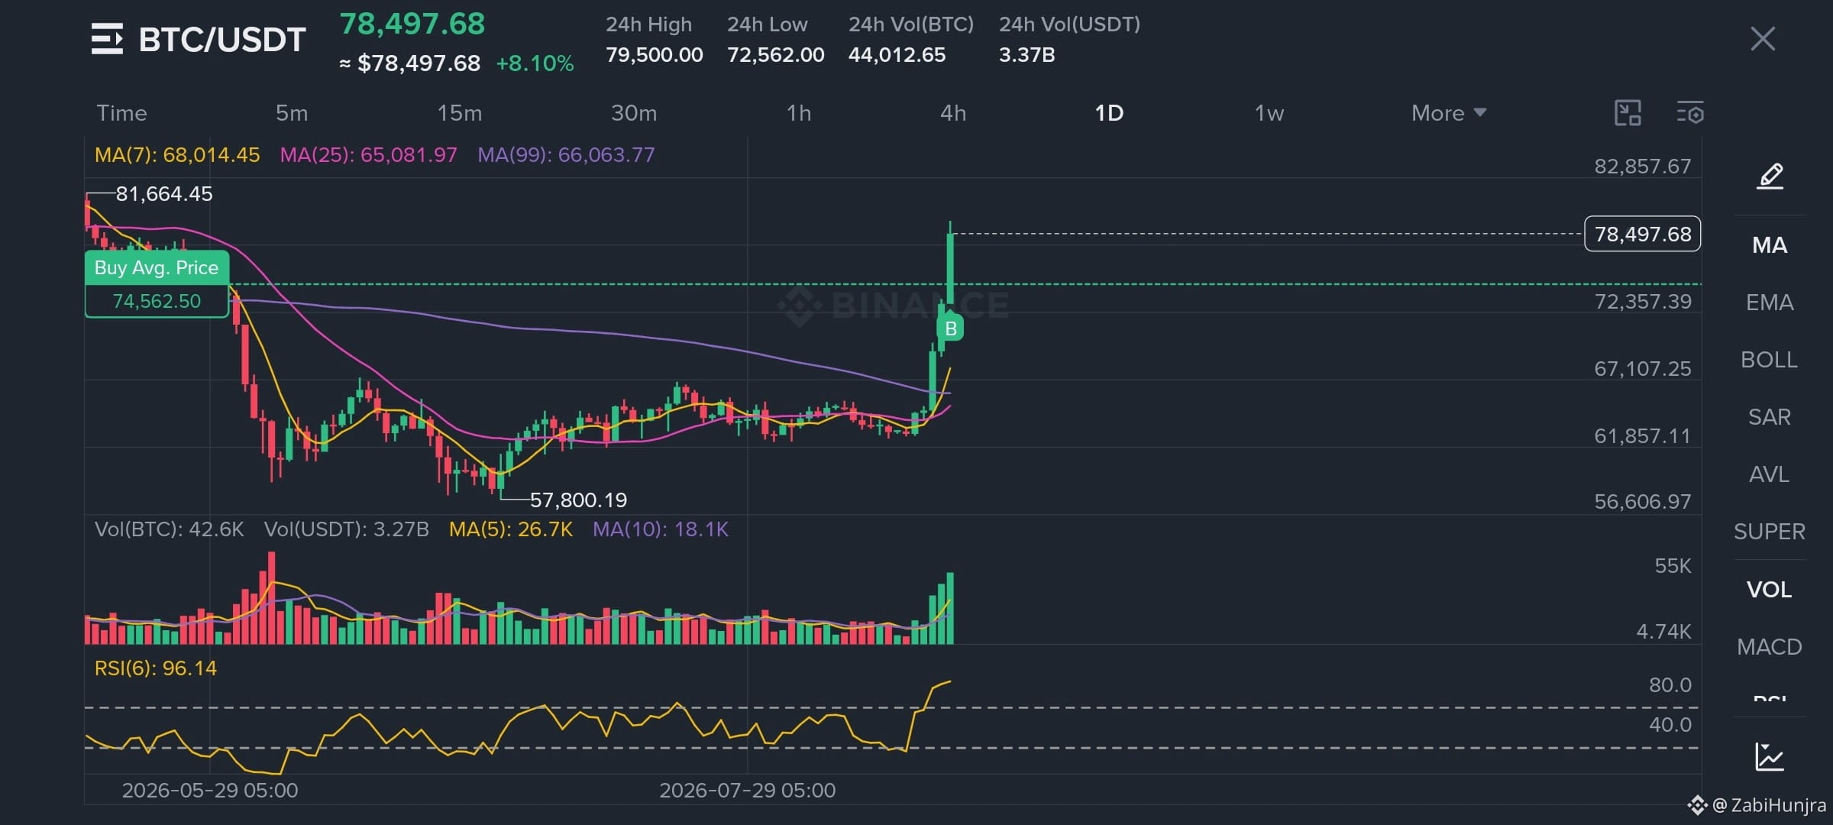
Task: Click the 2026-05-29 05:00 date label
Action: coord(210,791)
